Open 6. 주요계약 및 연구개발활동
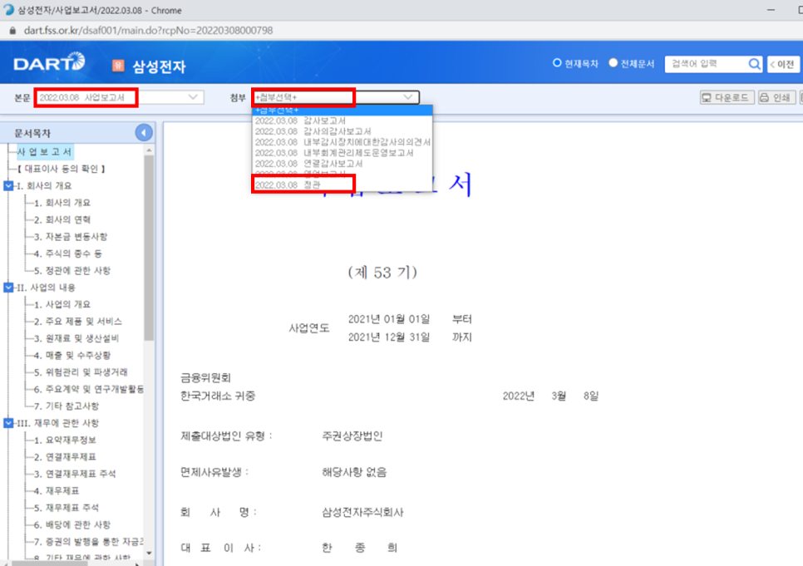This screenshot has height=566, width=803. click(x=89, y=389)
